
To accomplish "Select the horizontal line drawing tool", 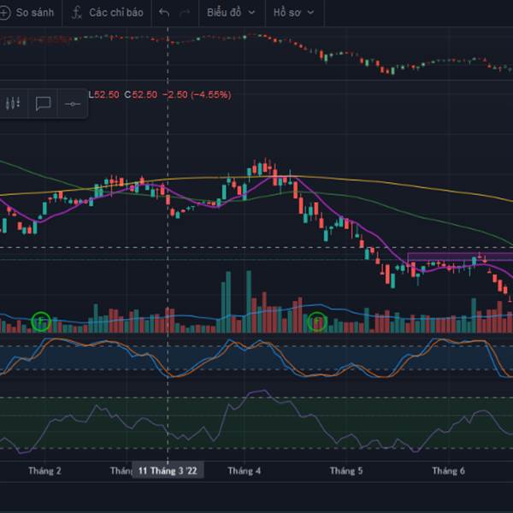I will pos(73,103).
